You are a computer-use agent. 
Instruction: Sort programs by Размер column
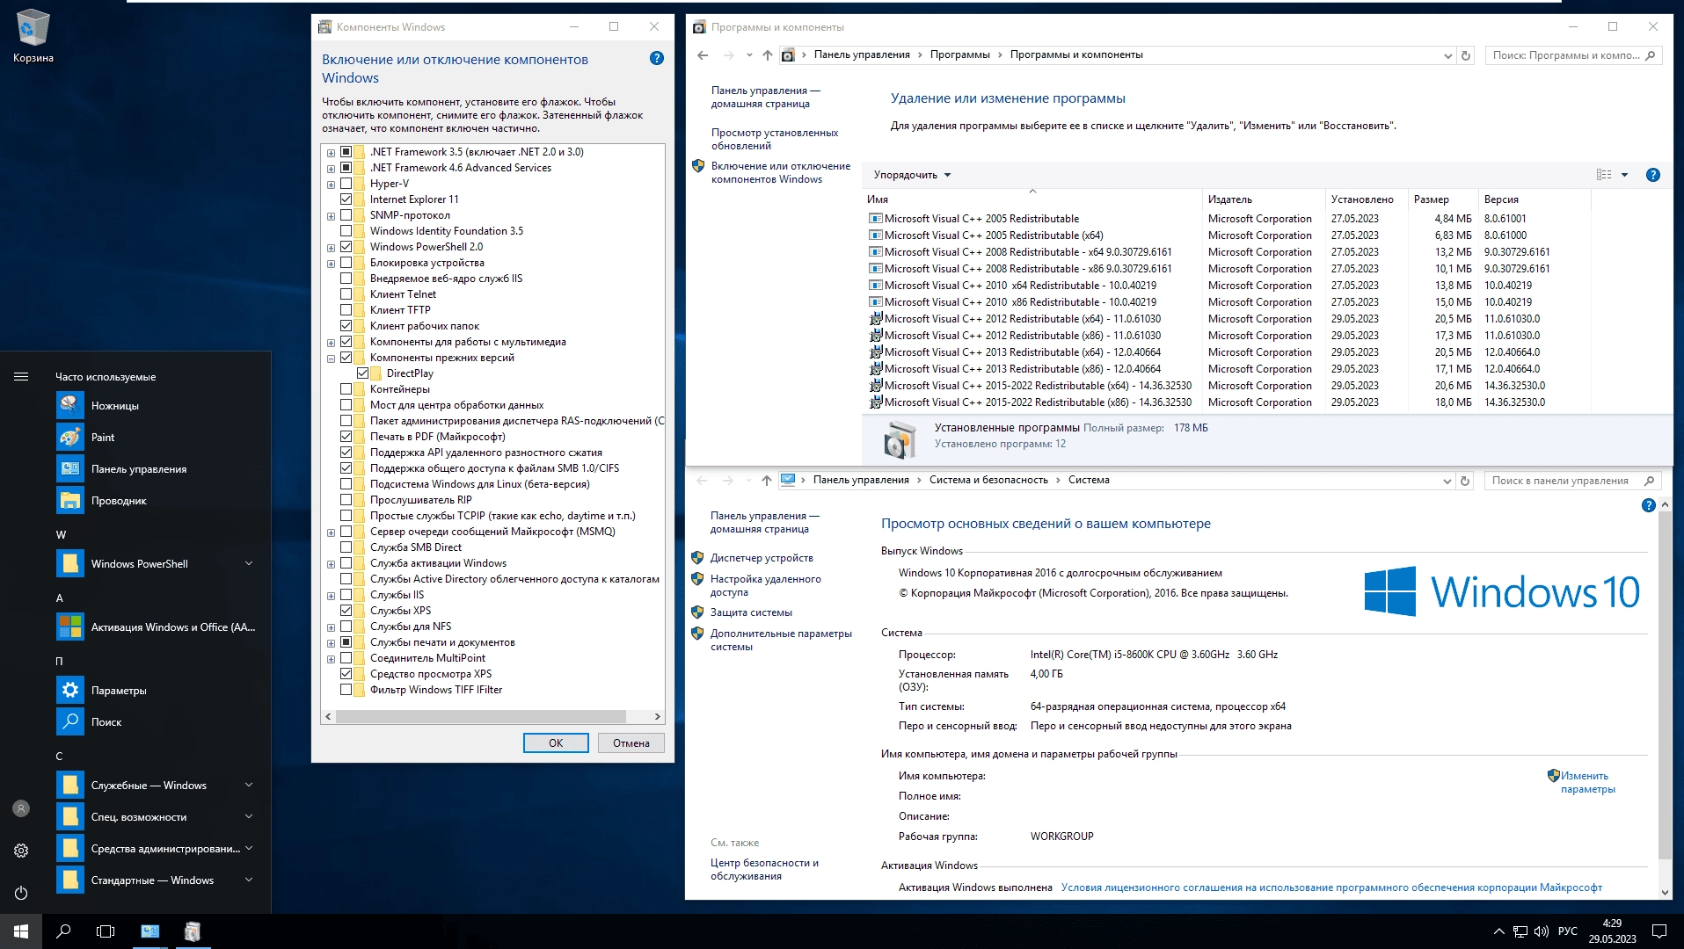[x=1443, y=199]
